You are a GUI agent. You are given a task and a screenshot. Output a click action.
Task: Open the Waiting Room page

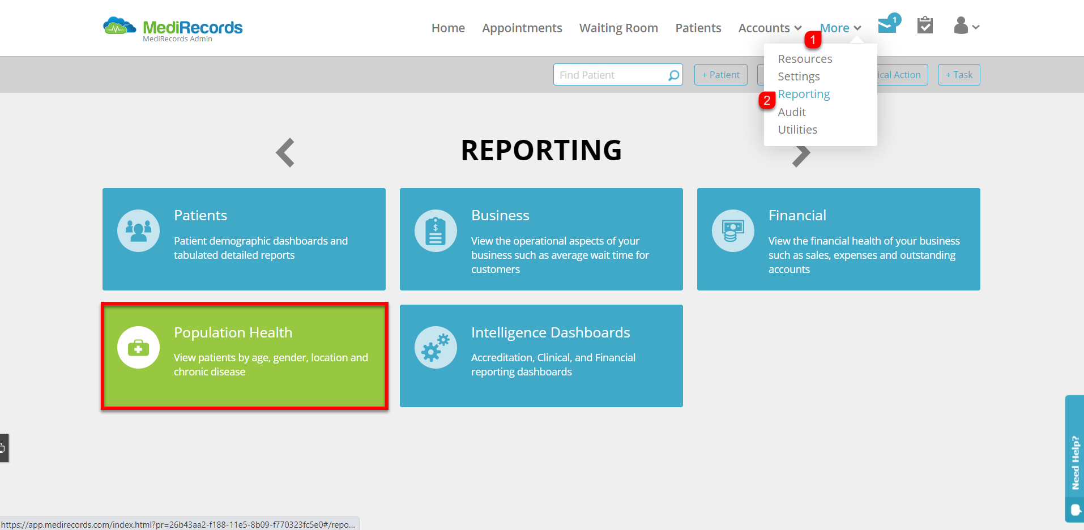618,28
